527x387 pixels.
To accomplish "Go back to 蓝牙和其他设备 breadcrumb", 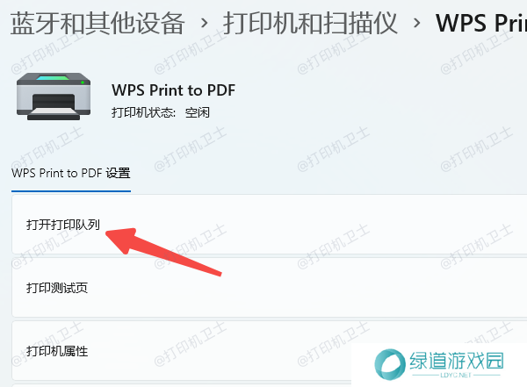I will tap(97, 23).
